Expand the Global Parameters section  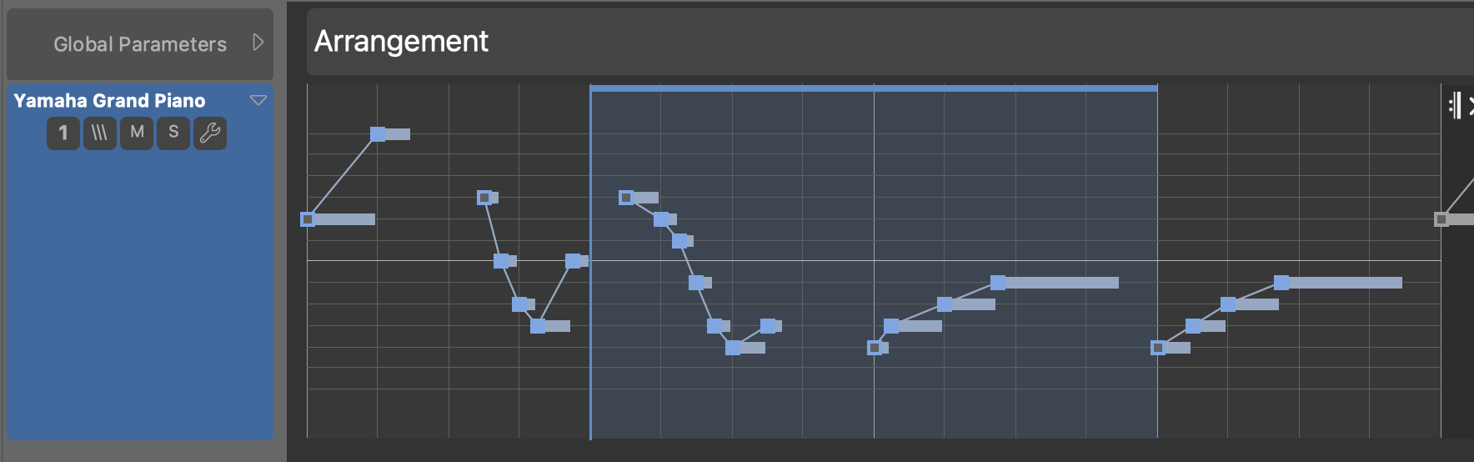tap(258, 43)
